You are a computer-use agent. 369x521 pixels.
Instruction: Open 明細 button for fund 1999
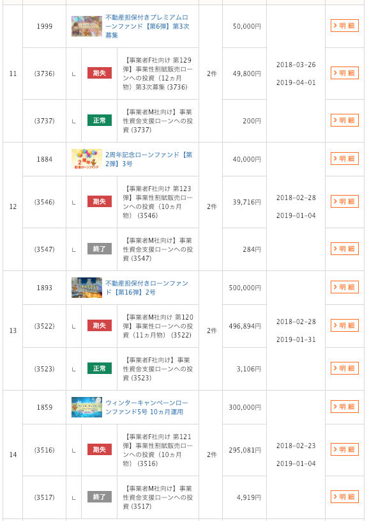click(345, 26)
